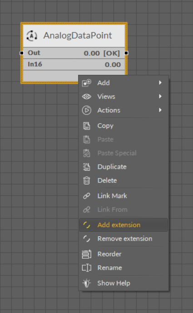Click the Reorder icon

pos(86,254)
